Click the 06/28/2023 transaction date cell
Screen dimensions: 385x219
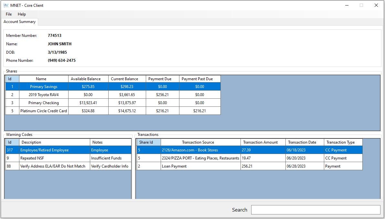click(x=305, y=166)
